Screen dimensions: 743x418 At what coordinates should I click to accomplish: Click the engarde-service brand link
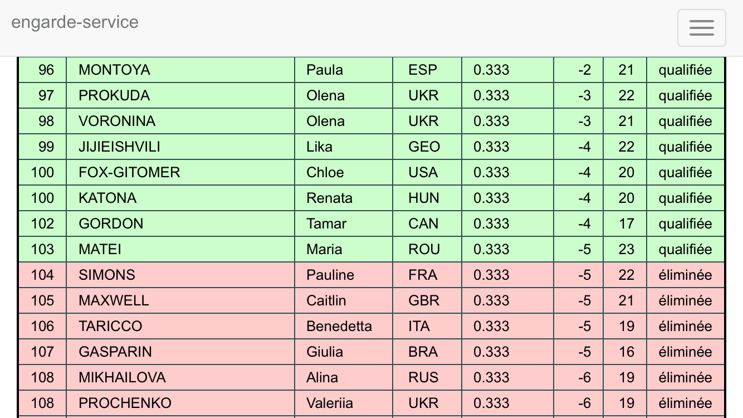[75, 22]
